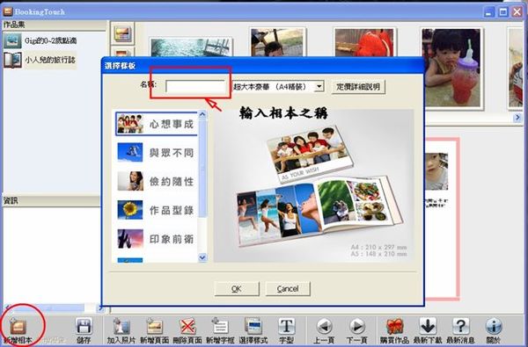Click the album preview image in dialog

[x=314, y=185]
